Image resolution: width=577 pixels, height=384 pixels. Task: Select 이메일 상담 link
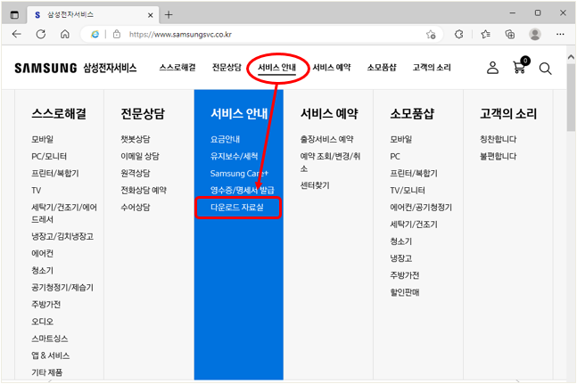click(140, 156)
